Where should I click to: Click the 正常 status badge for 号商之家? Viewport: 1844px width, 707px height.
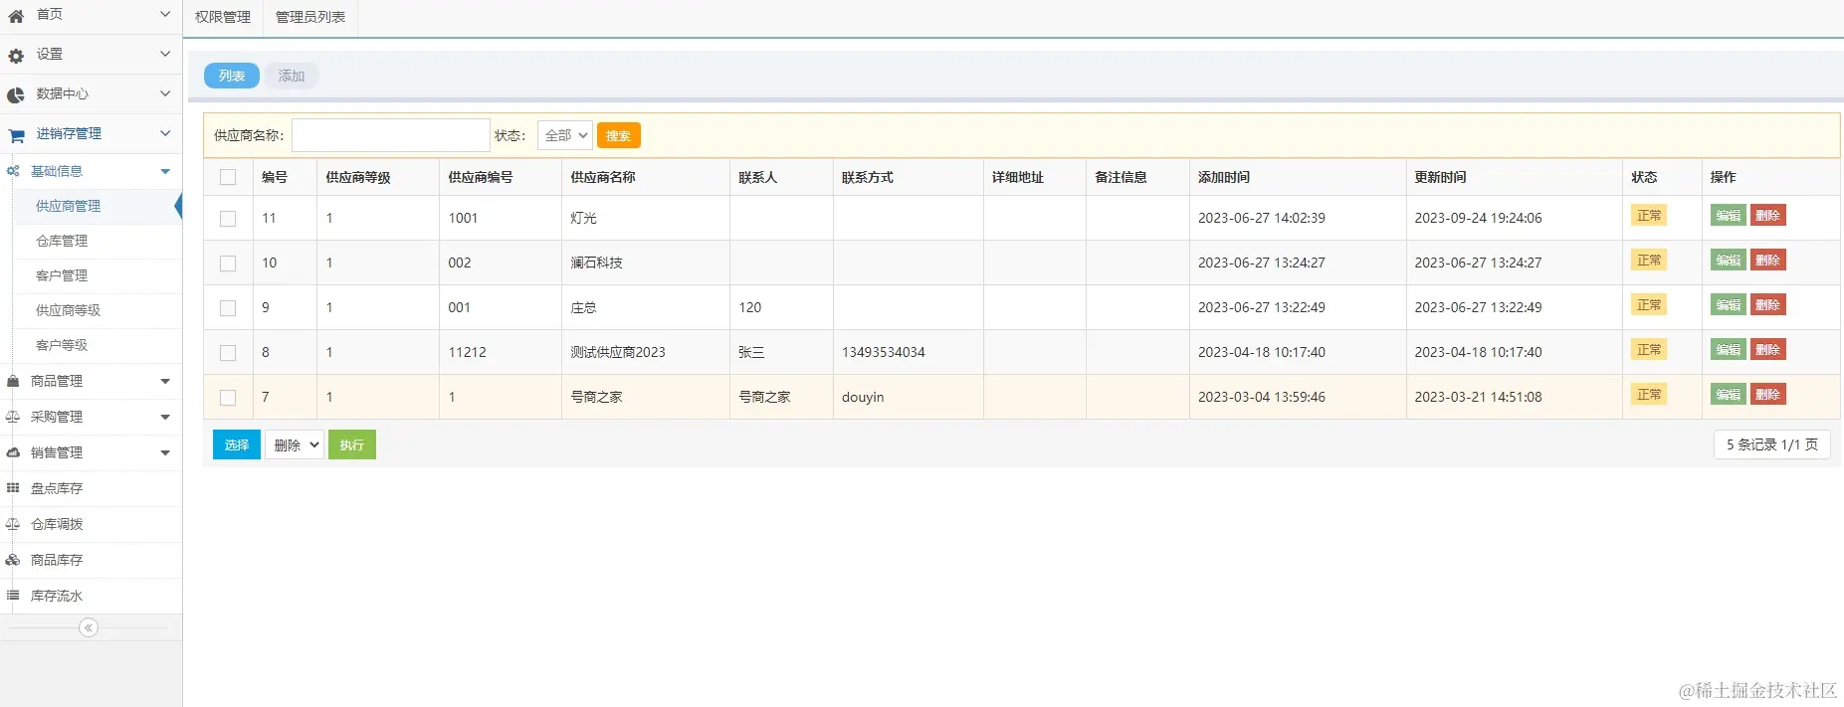(1649, 395)
